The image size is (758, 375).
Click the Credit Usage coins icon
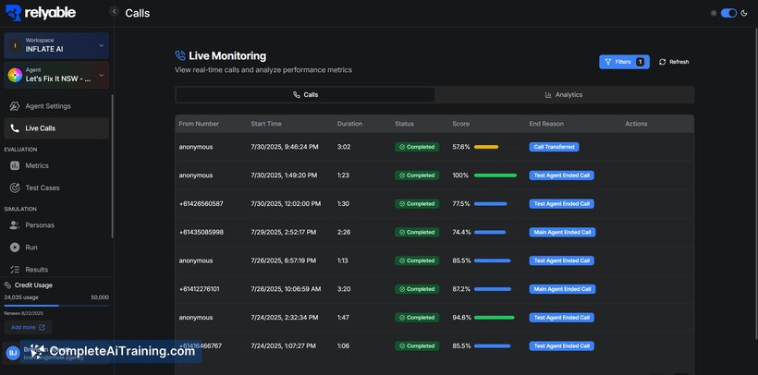[7, 285]
